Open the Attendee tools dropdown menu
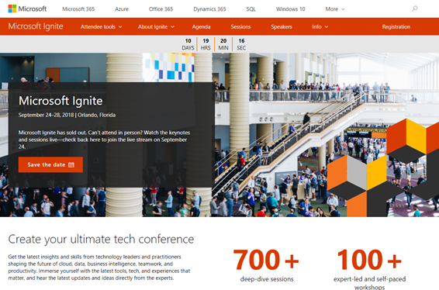This screenshot has height=290, width=439. (102, 27)
